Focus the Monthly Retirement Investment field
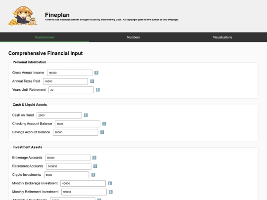The image size is (267, 200). click(84, 192)
